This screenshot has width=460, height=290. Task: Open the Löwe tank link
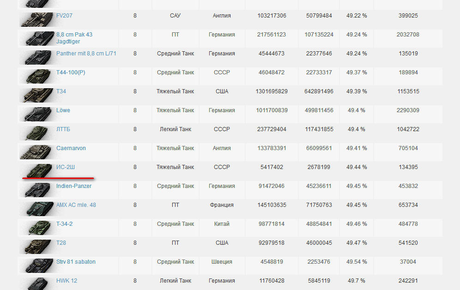tap(63, 110)
